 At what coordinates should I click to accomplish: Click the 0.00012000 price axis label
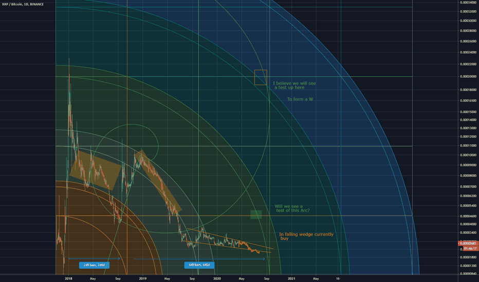tap(468, 136)
